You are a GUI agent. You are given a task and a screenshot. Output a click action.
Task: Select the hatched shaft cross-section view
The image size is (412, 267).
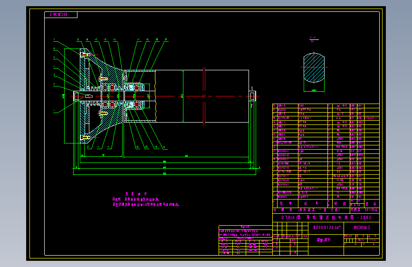coord(314,68)
